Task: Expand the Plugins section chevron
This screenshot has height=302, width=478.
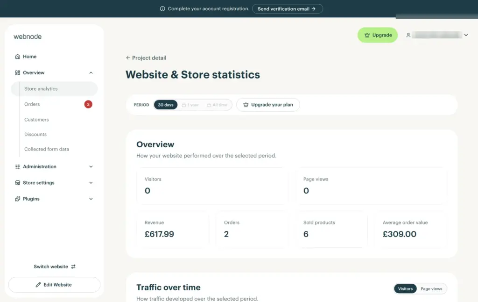Action: point(91,199)
